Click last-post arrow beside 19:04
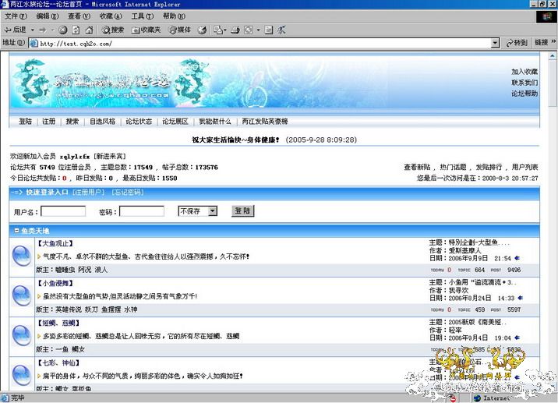The image size is (558, 403). (517, 338)
